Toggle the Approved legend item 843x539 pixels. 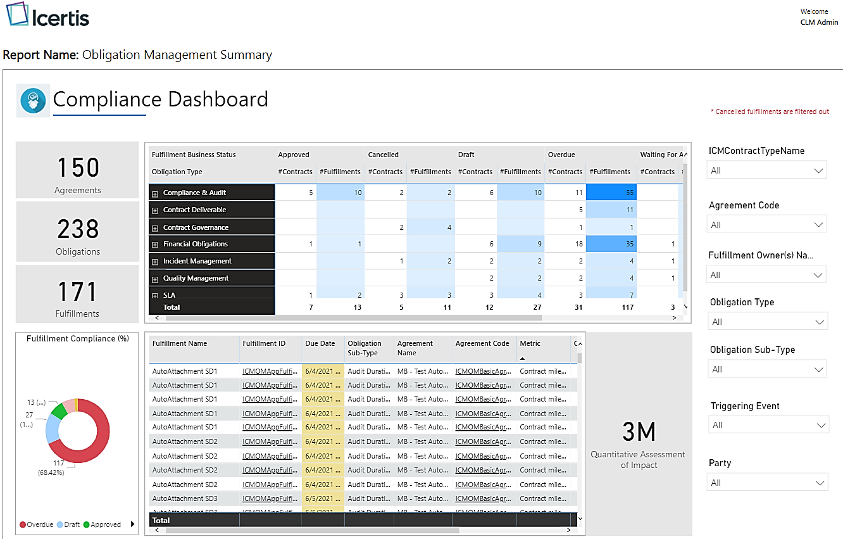102,524
